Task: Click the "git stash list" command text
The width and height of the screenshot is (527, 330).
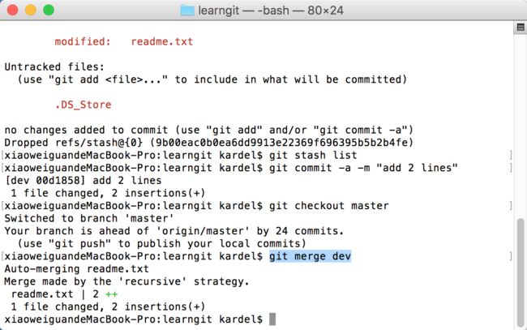Action: (x=313, y=155)
